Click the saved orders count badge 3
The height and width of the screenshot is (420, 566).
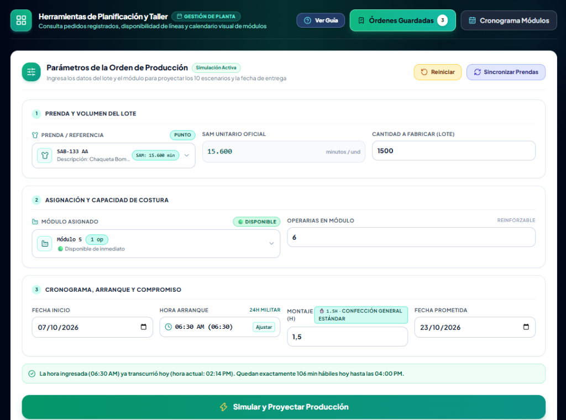[443, 20]
